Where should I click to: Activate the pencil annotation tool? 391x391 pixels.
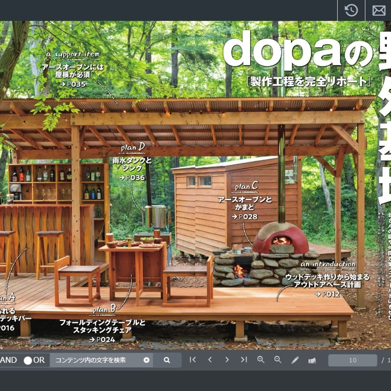295,360
